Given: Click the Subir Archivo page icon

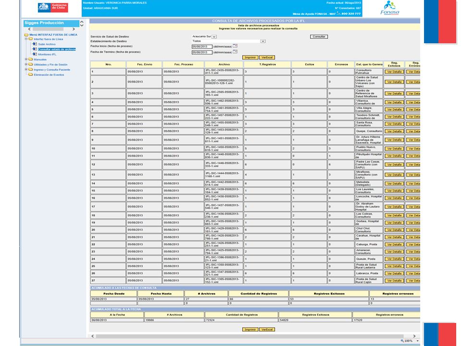Looking at the screenshot, I should coord(35,44).
